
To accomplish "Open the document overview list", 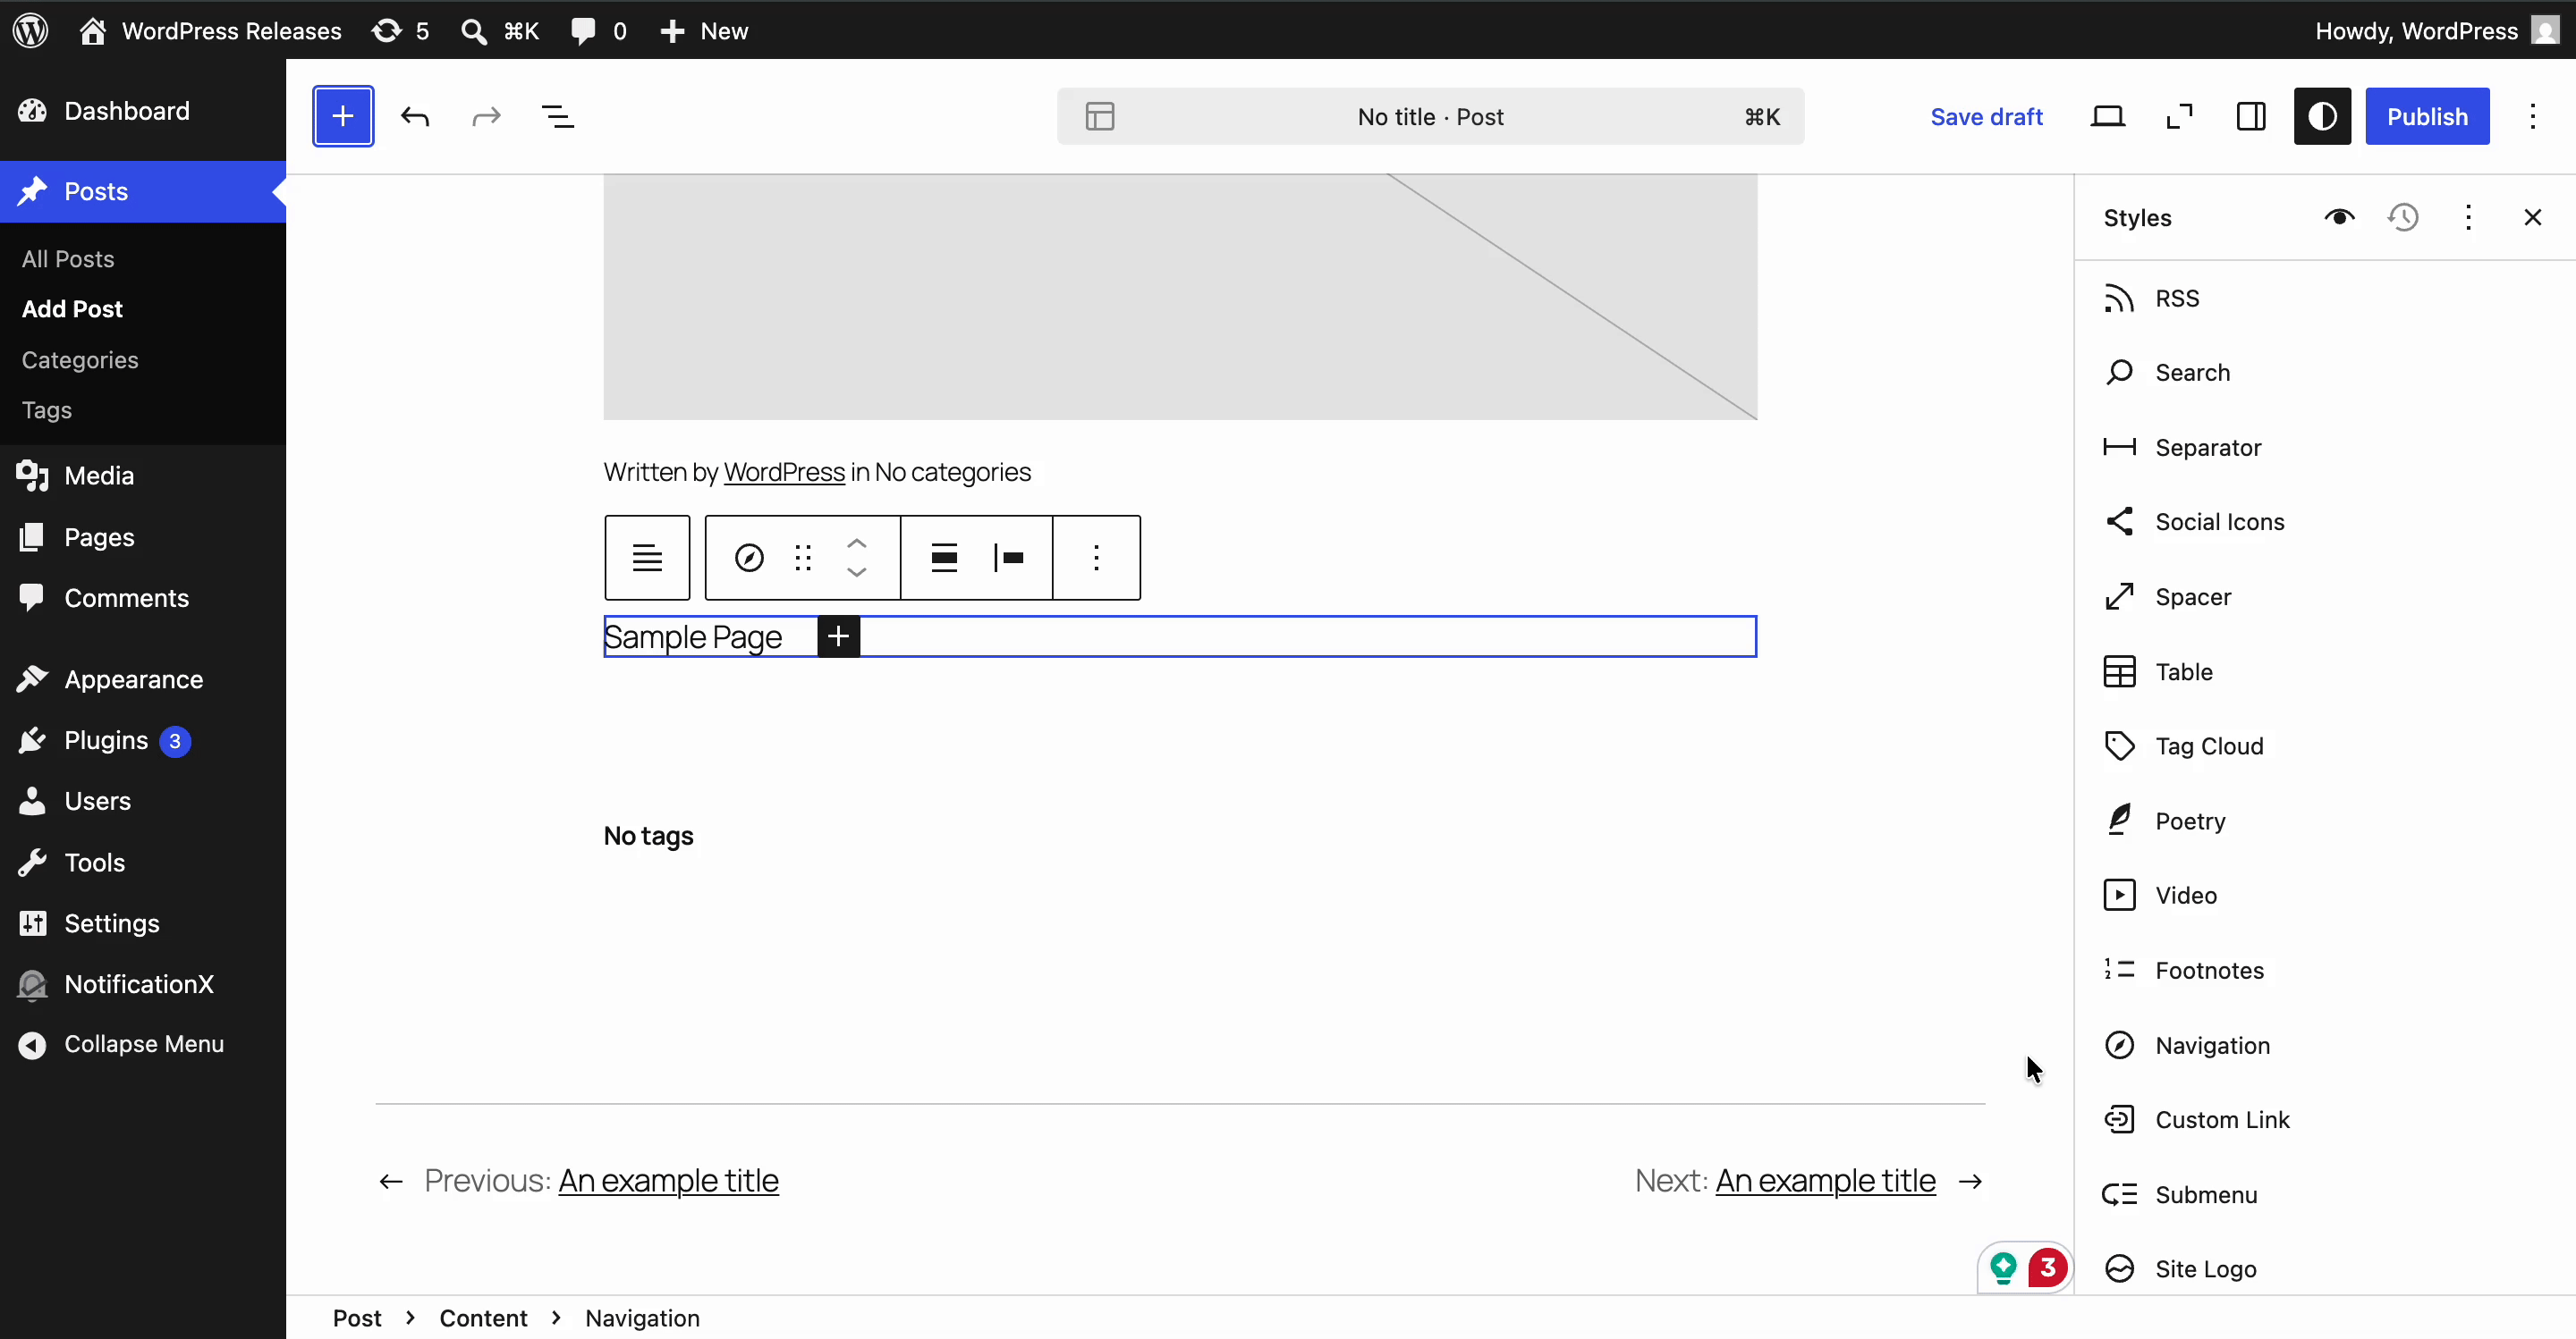I will point(558,117).
